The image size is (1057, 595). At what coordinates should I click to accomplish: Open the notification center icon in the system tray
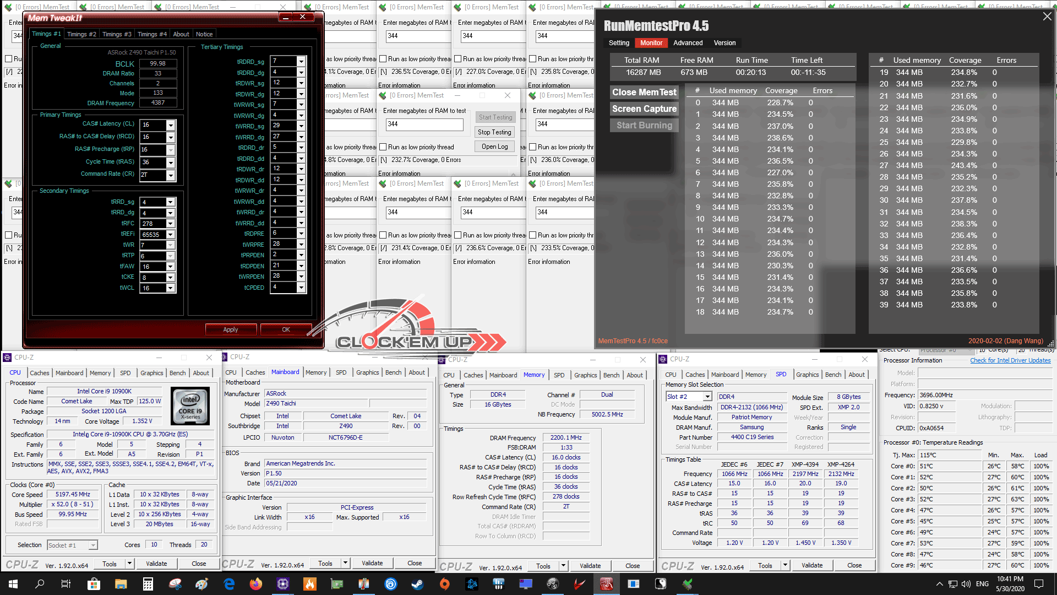(1039, 583)
